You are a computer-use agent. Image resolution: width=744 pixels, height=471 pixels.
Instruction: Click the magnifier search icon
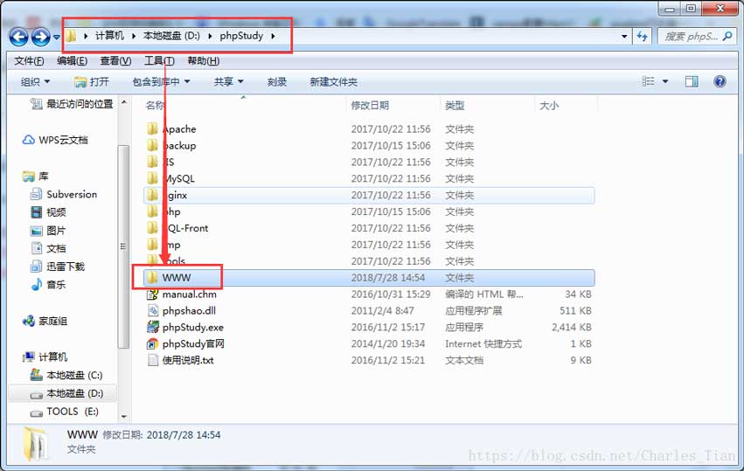[727, 36]
